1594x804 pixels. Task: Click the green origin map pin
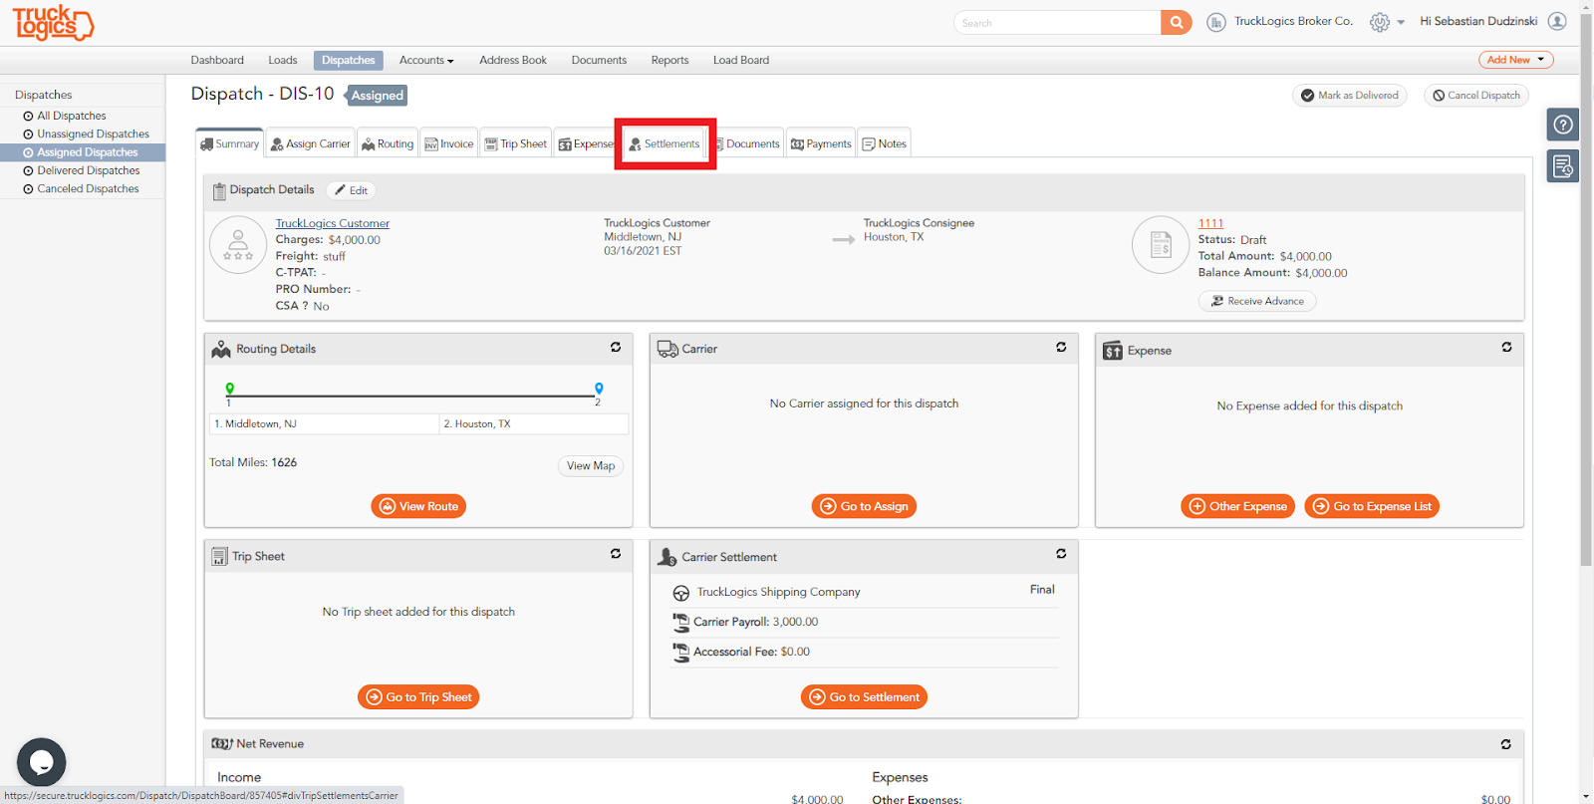click(230, 389)
